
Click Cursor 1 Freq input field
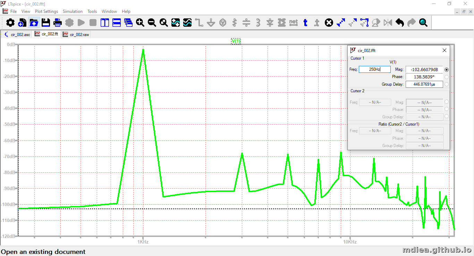[x=375, y=69]
